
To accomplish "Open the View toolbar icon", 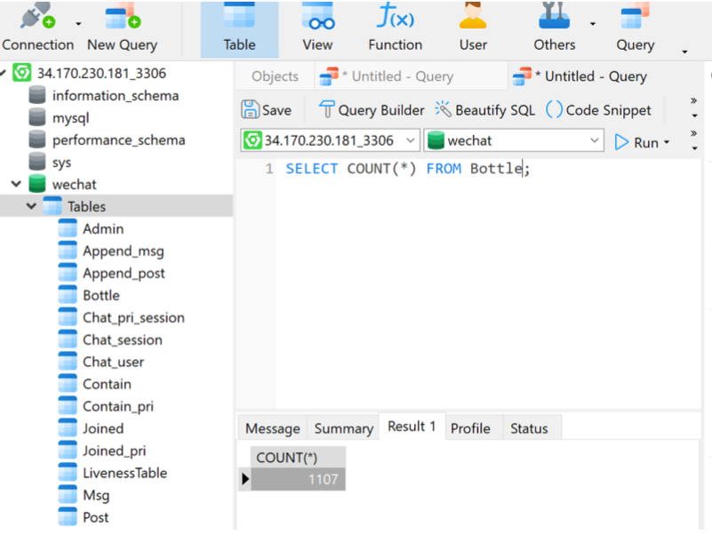I will tap(317, 28).
